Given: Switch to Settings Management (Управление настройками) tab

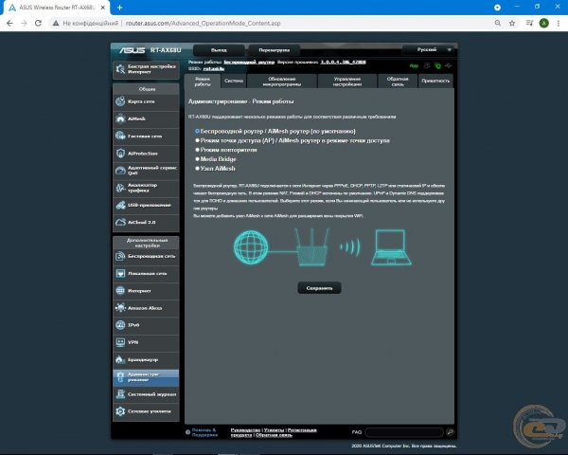Looking at the screenshot, I should tap(347, 82).
